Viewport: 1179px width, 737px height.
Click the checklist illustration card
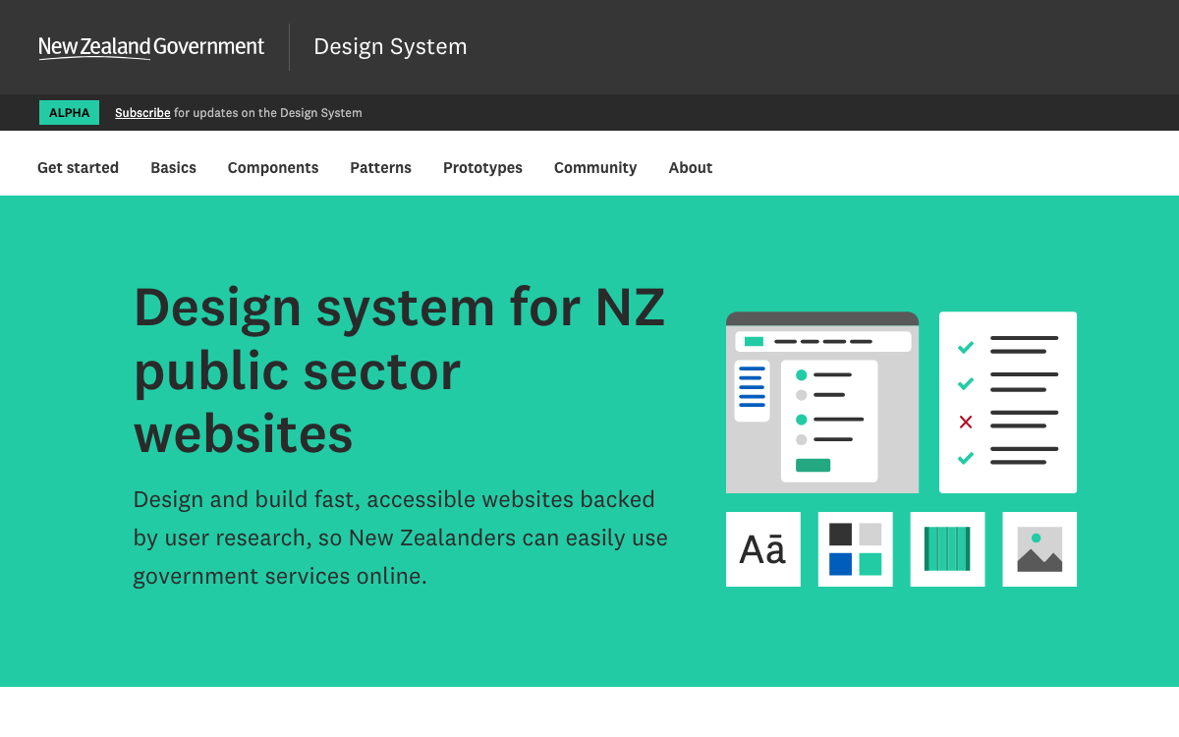point(1008,402)
